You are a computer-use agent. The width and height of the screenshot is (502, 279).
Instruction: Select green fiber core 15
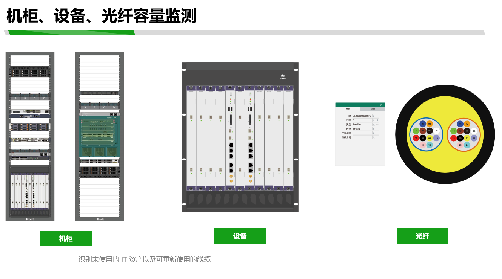(453, 131)
